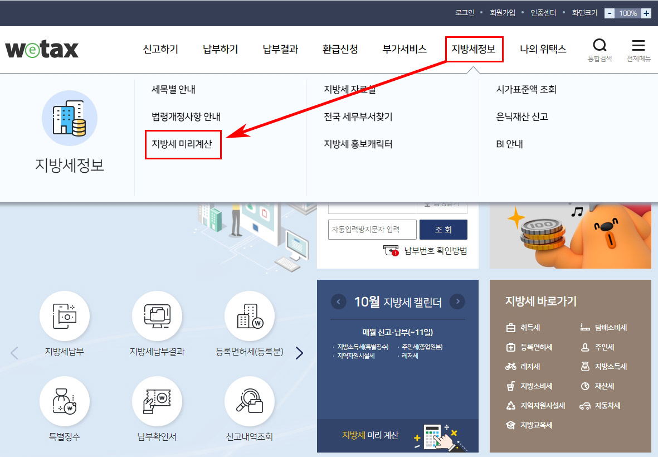This screenshot has width=658, height=457.
Task: Click the 자동입력방지문자 입력 captcha field
Action: [372, 229]
